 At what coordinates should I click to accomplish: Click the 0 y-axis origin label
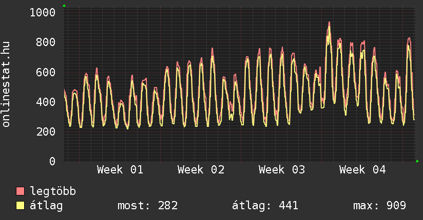click(52, 161)
